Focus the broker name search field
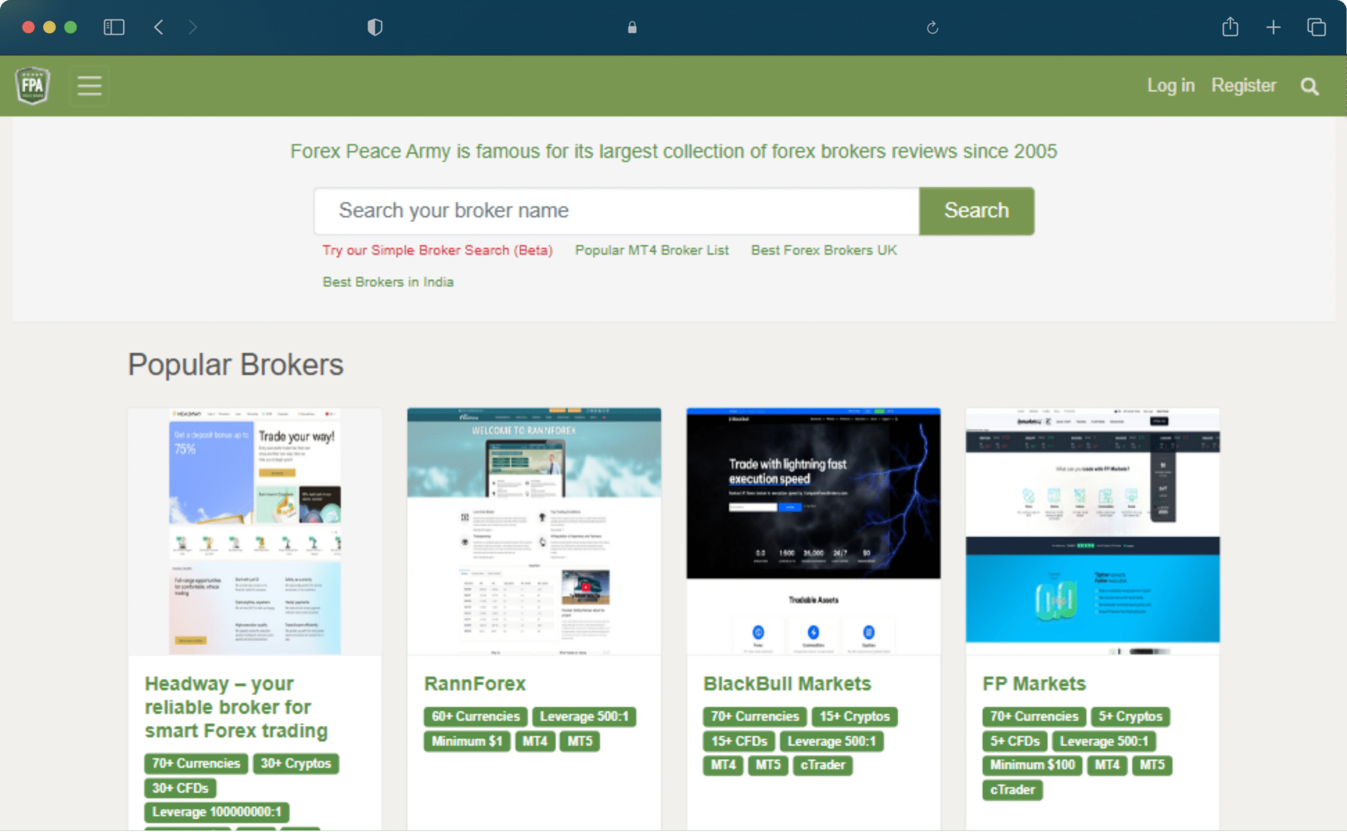 [617, 211]
